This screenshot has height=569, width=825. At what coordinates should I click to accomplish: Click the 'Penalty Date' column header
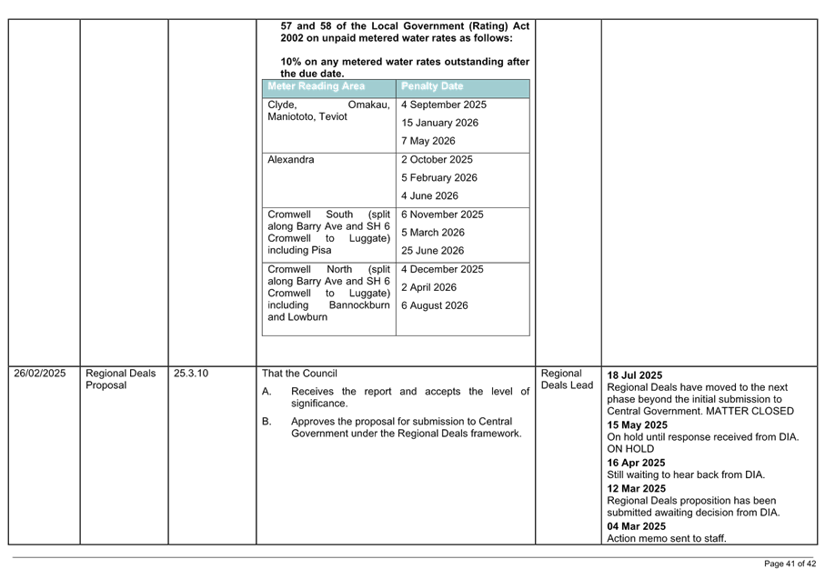click(427, 86)
